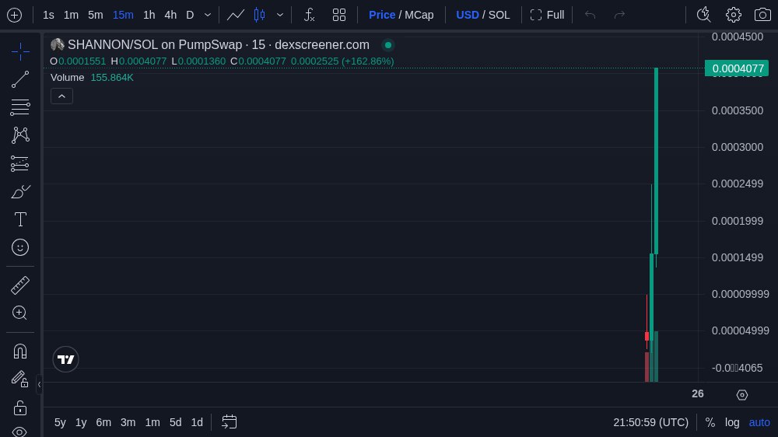Screen dimensions: 778x437
Task: Switch to the 1h timeframe
Action: click(x=149, y=15)
